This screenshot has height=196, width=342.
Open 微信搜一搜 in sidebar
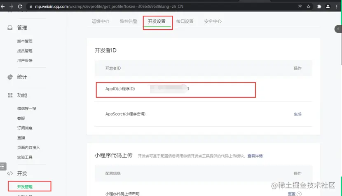pos(27,109)
